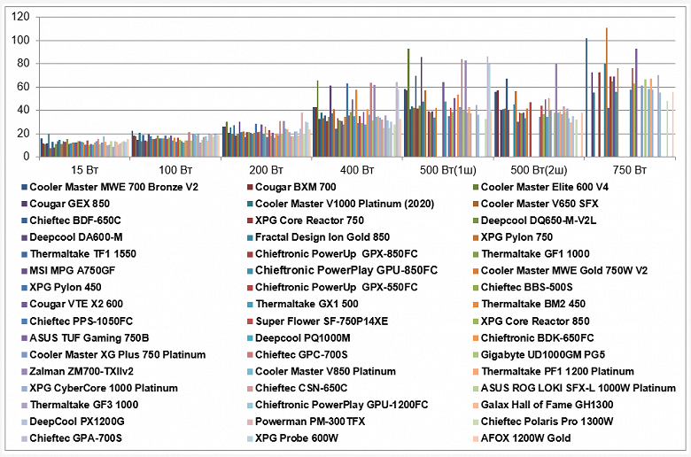
Task: Click the Chieftec BBS-500S legend entry
Action: [x=523, y=287]
